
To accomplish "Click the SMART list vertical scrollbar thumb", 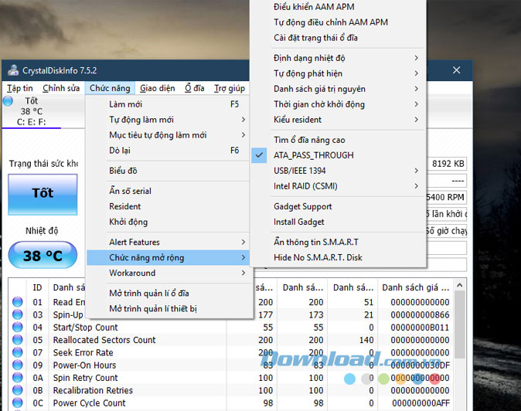I will [459, 324].
